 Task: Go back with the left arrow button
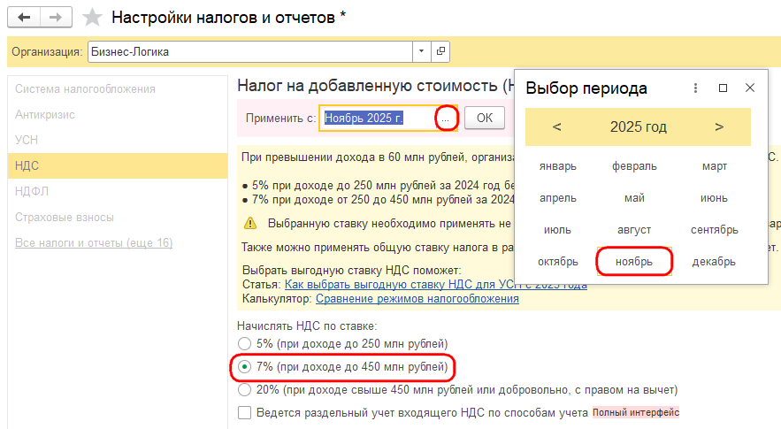[x=23, y=18]
